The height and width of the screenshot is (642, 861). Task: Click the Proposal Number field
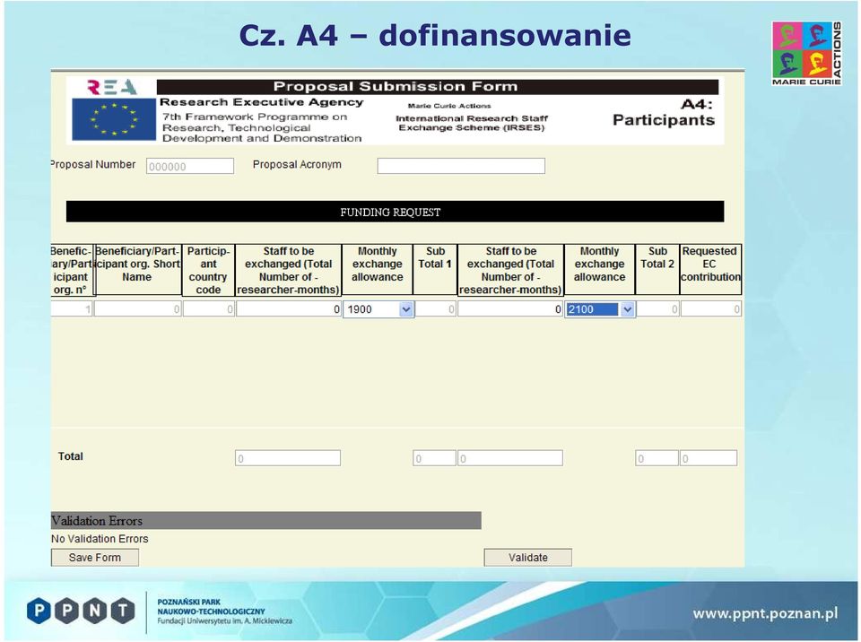point(190,166)
